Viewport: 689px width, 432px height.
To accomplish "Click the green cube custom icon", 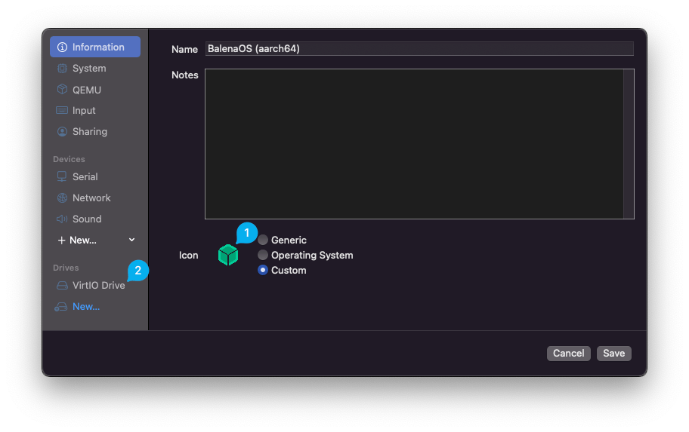I will tap(228, 256).
